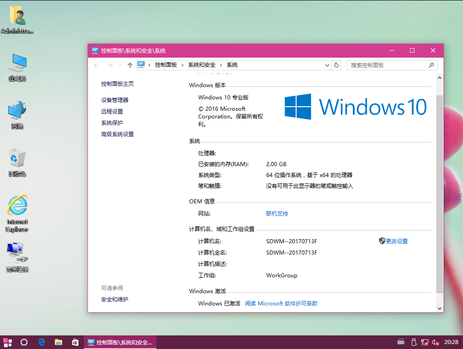
Task: Expand the recent locations dropdown arrow
Action: 121,65
